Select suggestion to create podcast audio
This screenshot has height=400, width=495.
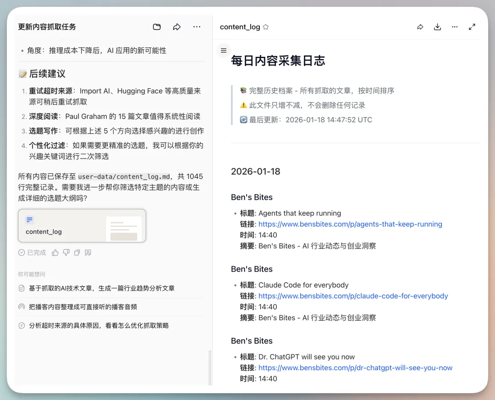click(82, 307)
